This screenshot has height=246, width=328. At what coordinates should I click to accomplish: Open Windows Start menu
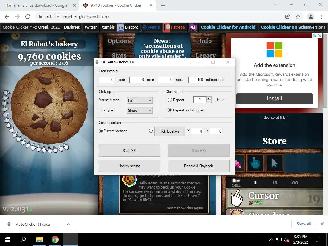(x=8, y=240)
